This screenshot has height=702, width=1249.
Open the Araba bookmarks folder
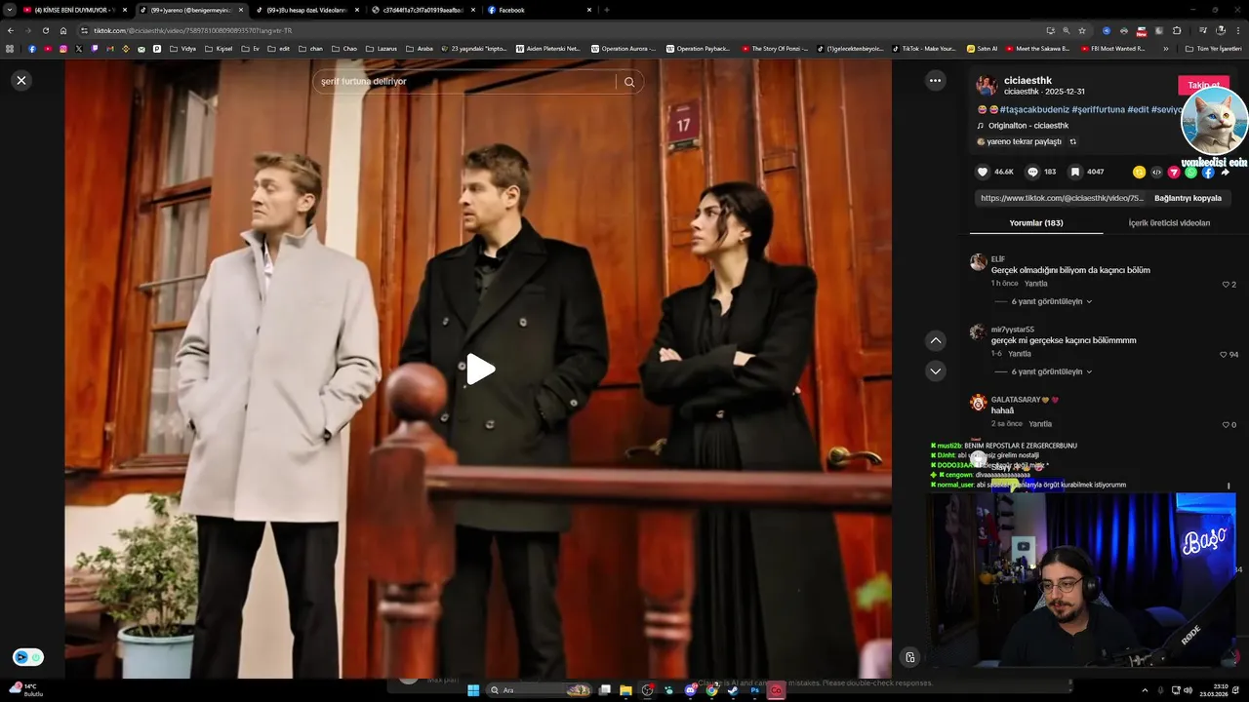pos(420,48)
